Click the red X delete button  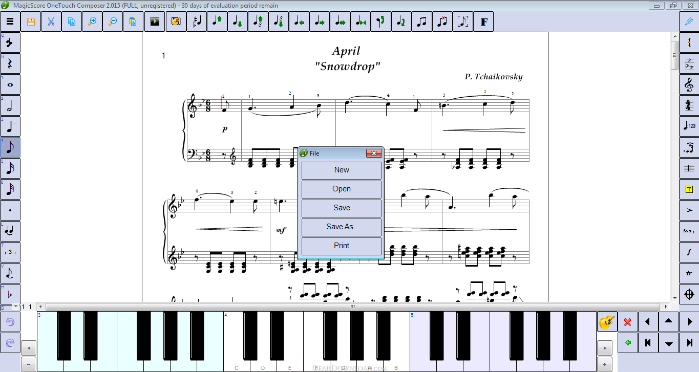(x=627, y=322)
